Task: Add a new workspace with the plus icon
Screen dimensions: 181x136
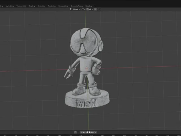Action: [95, 6]
